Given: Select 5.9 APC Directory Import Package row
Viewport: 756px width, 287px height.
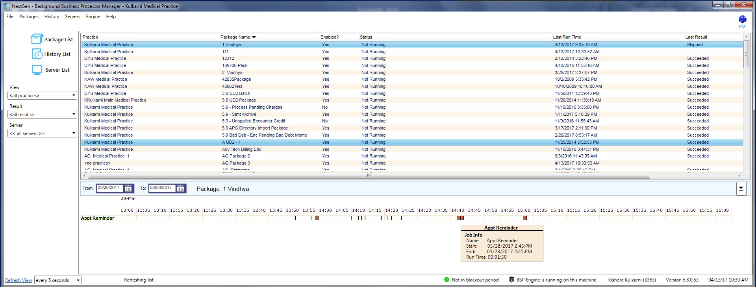Looking at the screenshot, I should click(412, 128).
